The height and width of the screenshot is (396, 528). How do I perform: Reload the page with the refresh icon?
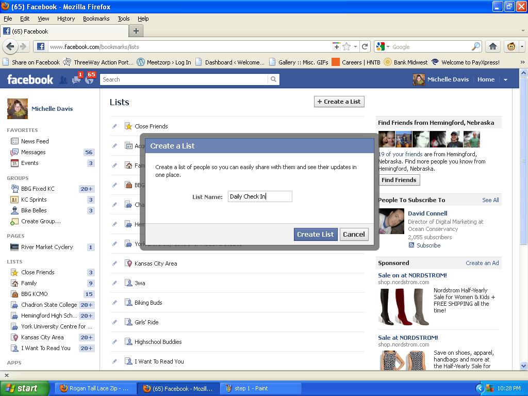point(365,47)
